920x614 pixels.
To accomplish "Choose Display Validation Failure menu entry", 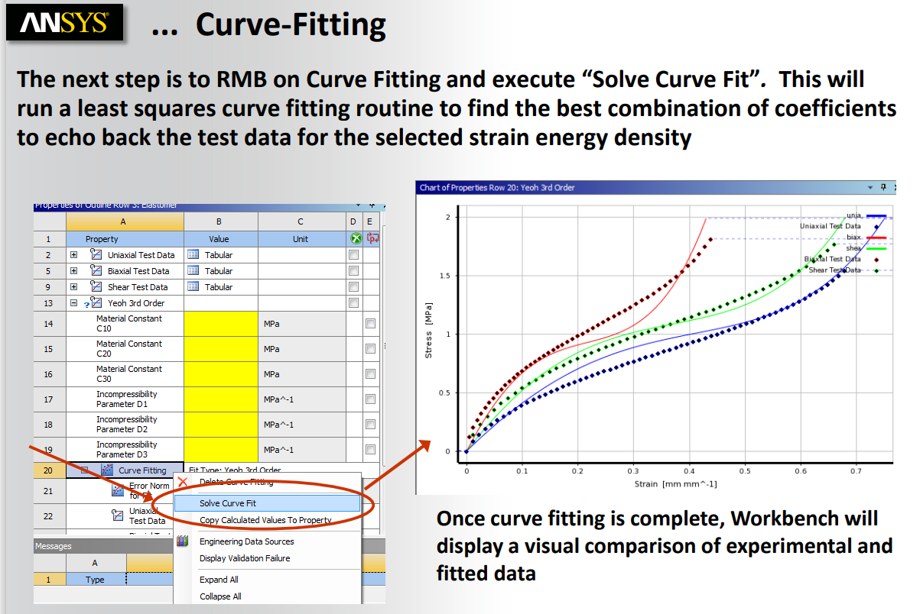I will pos(267,558).
